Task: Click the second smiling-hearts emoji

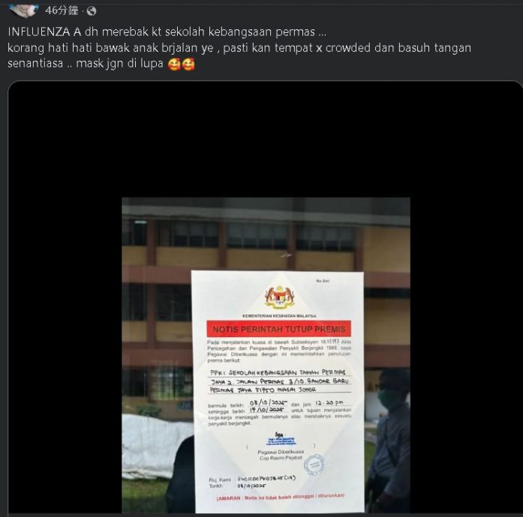Action: pyautogui.click(x=188, y=64)
